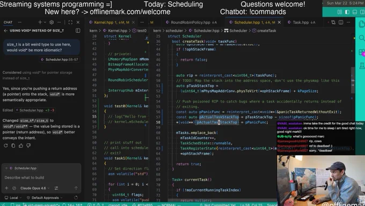The height and width of the screenshot is (206, 365).
Task: Open the edited Scheduler.hpp +3 -3 link
Action: (x=35, y=110)
